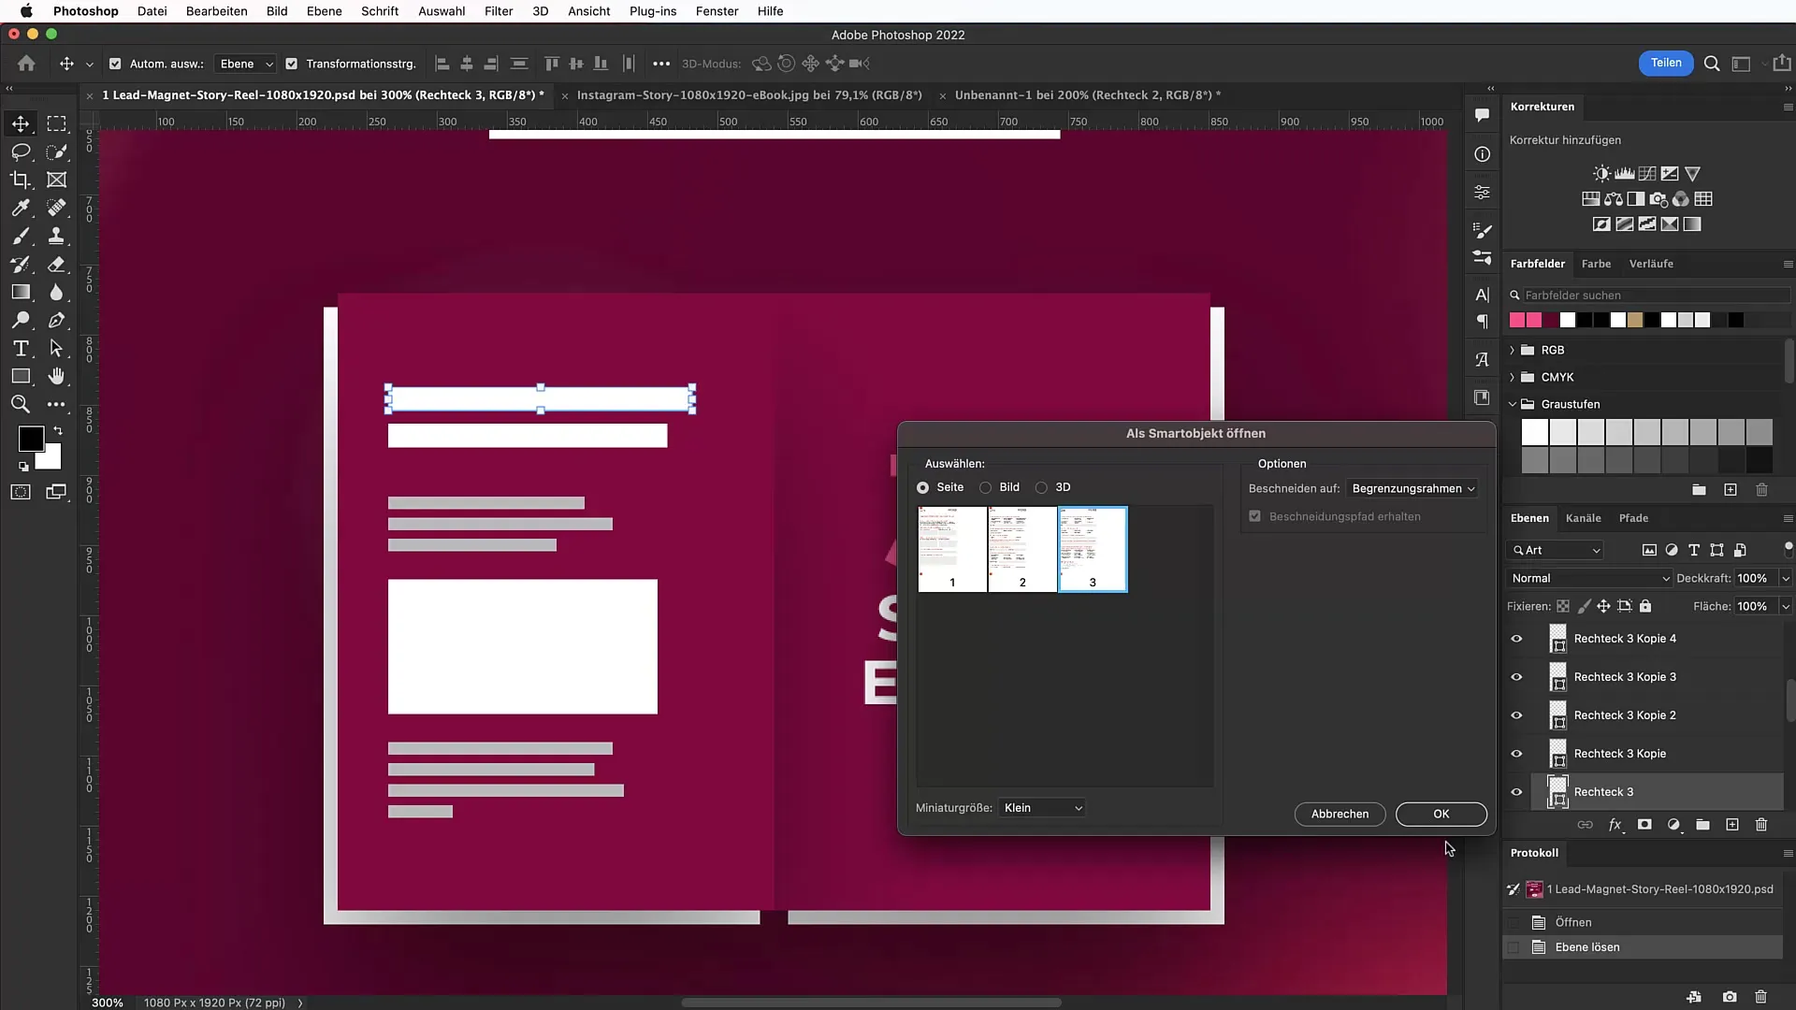1796x1010 pixels.
Task: Select the Eraser tool
Action: pyautogui.click(x=57, y=264)
